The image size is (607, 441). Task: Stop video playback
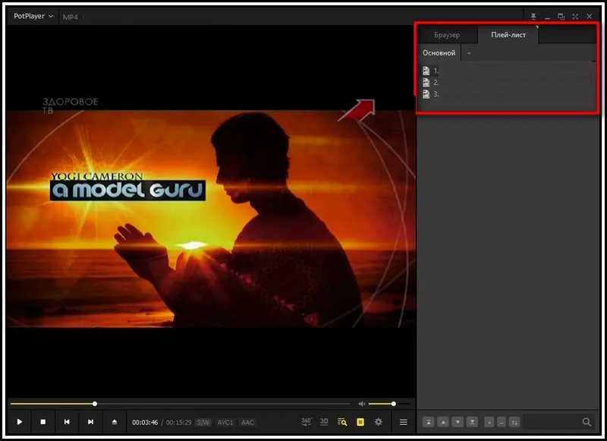[43, 422]
